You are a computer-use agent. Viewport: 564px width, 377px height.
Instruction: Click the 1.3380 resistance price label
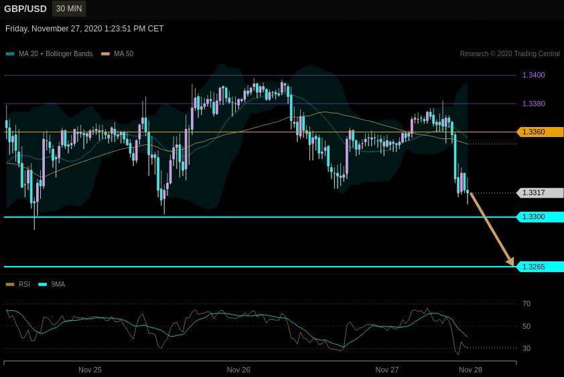click(x=533, y=104)
